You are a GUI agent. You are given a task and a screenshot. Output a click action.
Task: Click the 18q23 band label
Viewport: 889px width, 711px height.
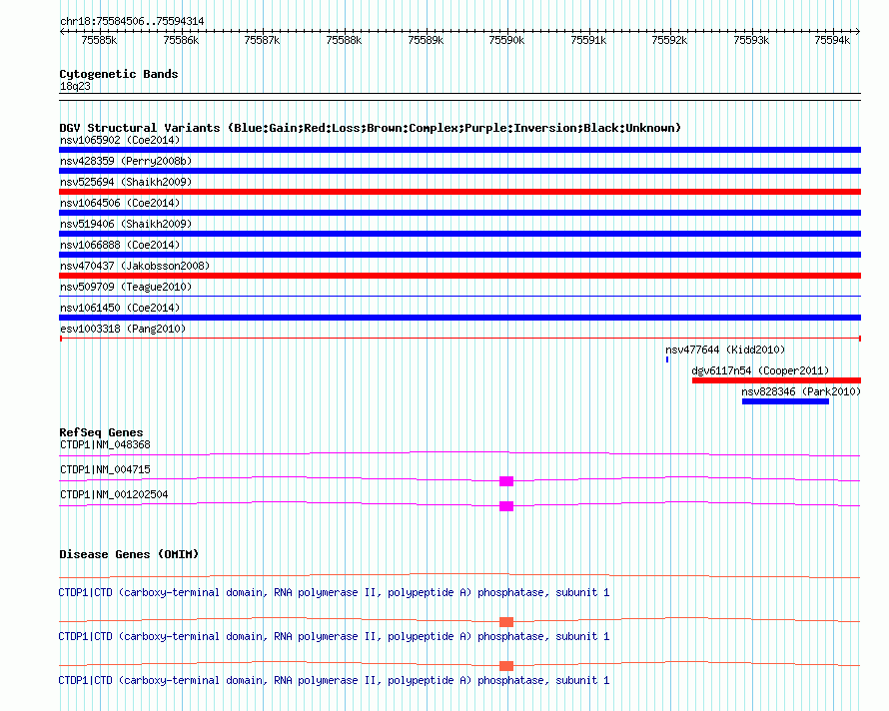point(75,86)
